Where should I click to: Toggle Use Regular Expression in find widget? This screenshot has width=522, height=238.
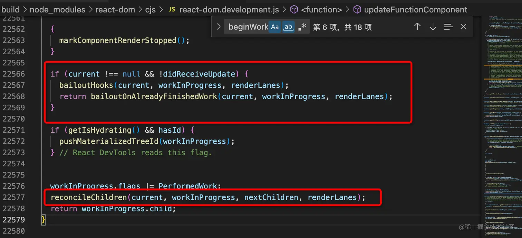pyautogui.click(x=302, y=27)
